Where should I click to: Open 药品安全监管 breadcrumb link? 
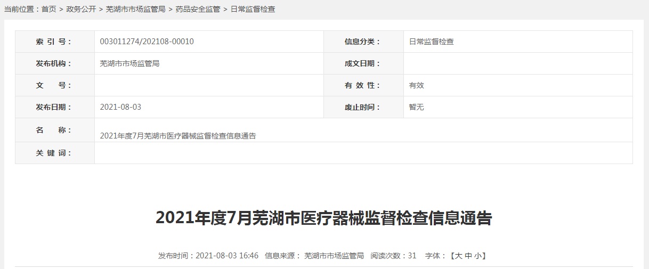click(198, 9)
